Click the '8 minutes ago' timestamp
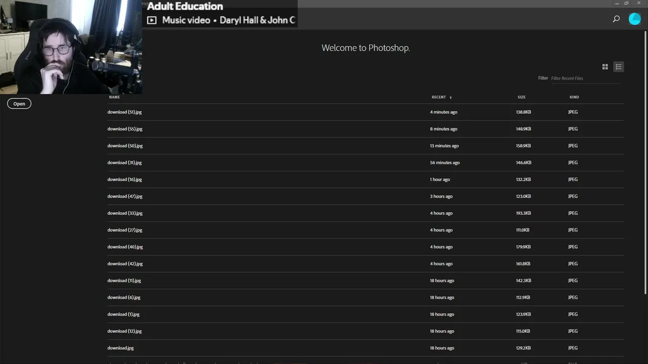 pyautogui.click(x=443, y=129)
